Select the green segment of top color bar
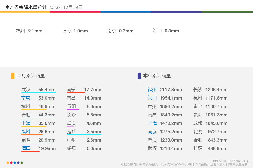The width and height of the screenshot is (253, 168). click(227, 12)
